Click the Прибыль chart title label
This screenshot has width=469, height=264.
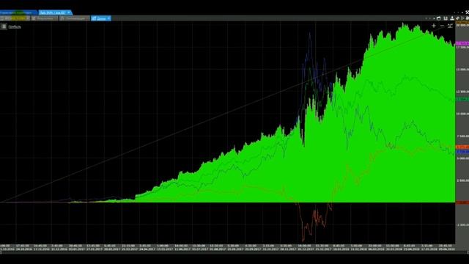pyautogui.click(x=15, y=26)
